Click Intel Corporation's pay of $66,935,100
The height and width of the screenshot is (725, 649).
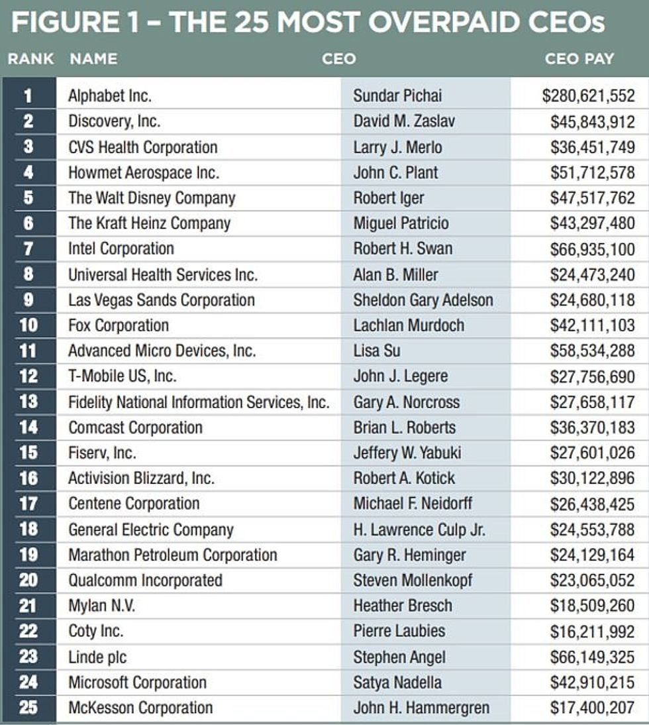click(593, 249)
